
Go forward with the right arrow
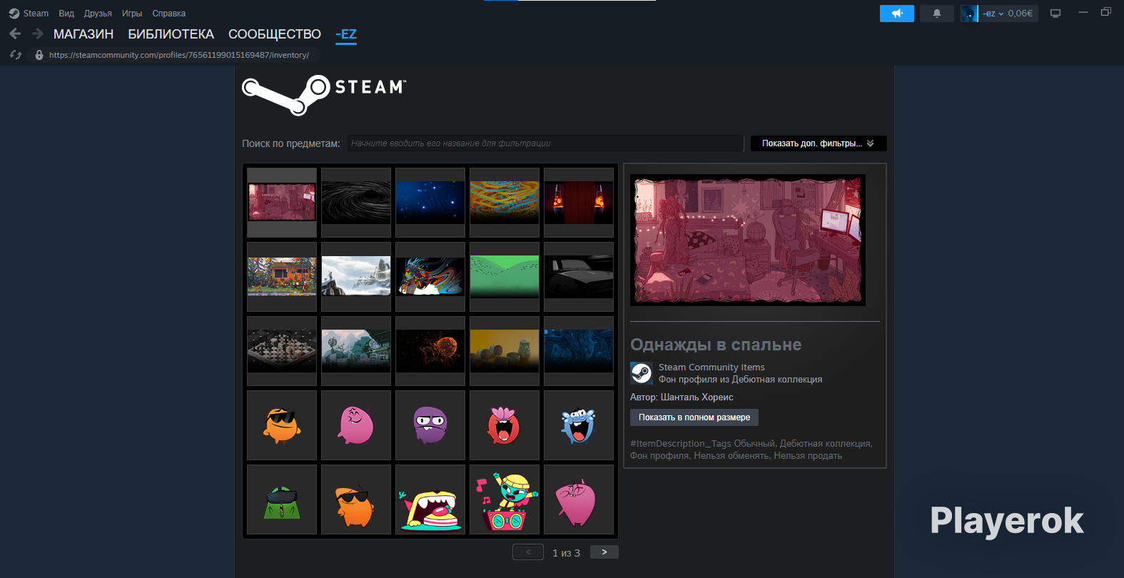(x=38, y=34)
